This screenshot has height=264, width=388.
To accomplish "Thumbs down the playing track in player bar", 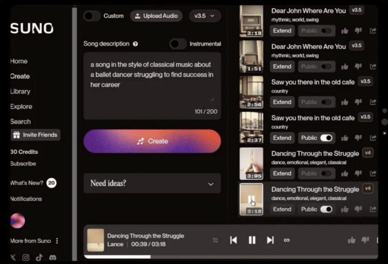I will [365, 240].
